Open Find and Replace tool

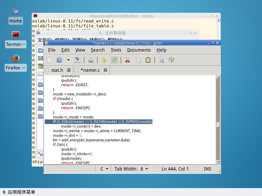click(171, 60)
